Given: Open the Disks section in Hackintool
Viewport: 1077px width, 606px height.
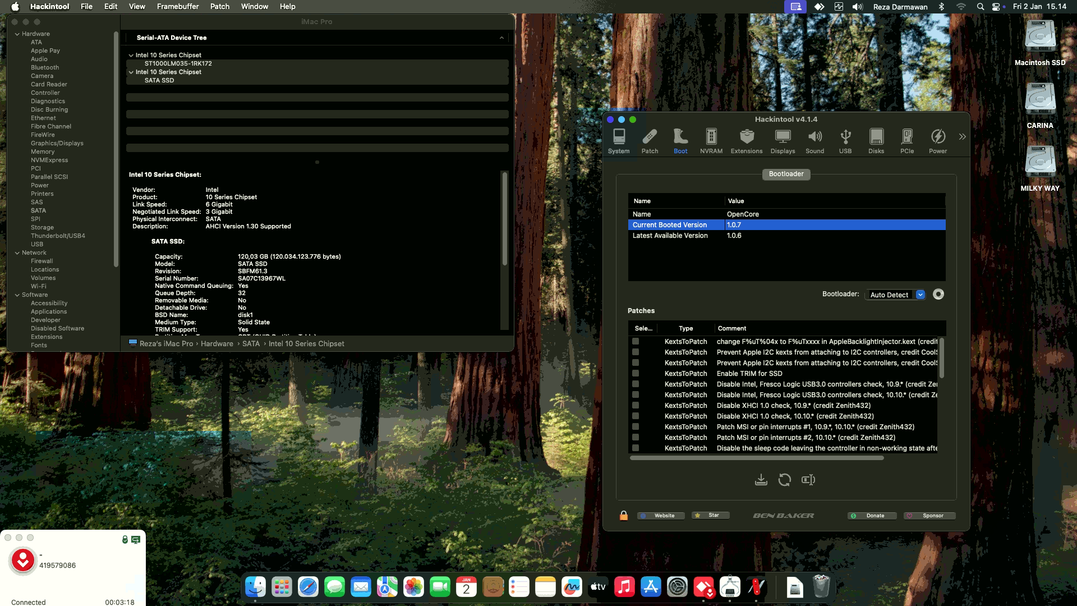Looking at the screenshot, I should coord(876,141).
